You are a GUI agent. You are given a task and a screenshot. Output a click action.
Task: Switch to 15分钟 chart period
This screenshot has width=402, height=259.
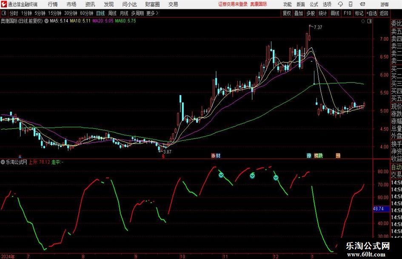pyautogui.click(x=55, y=13)
